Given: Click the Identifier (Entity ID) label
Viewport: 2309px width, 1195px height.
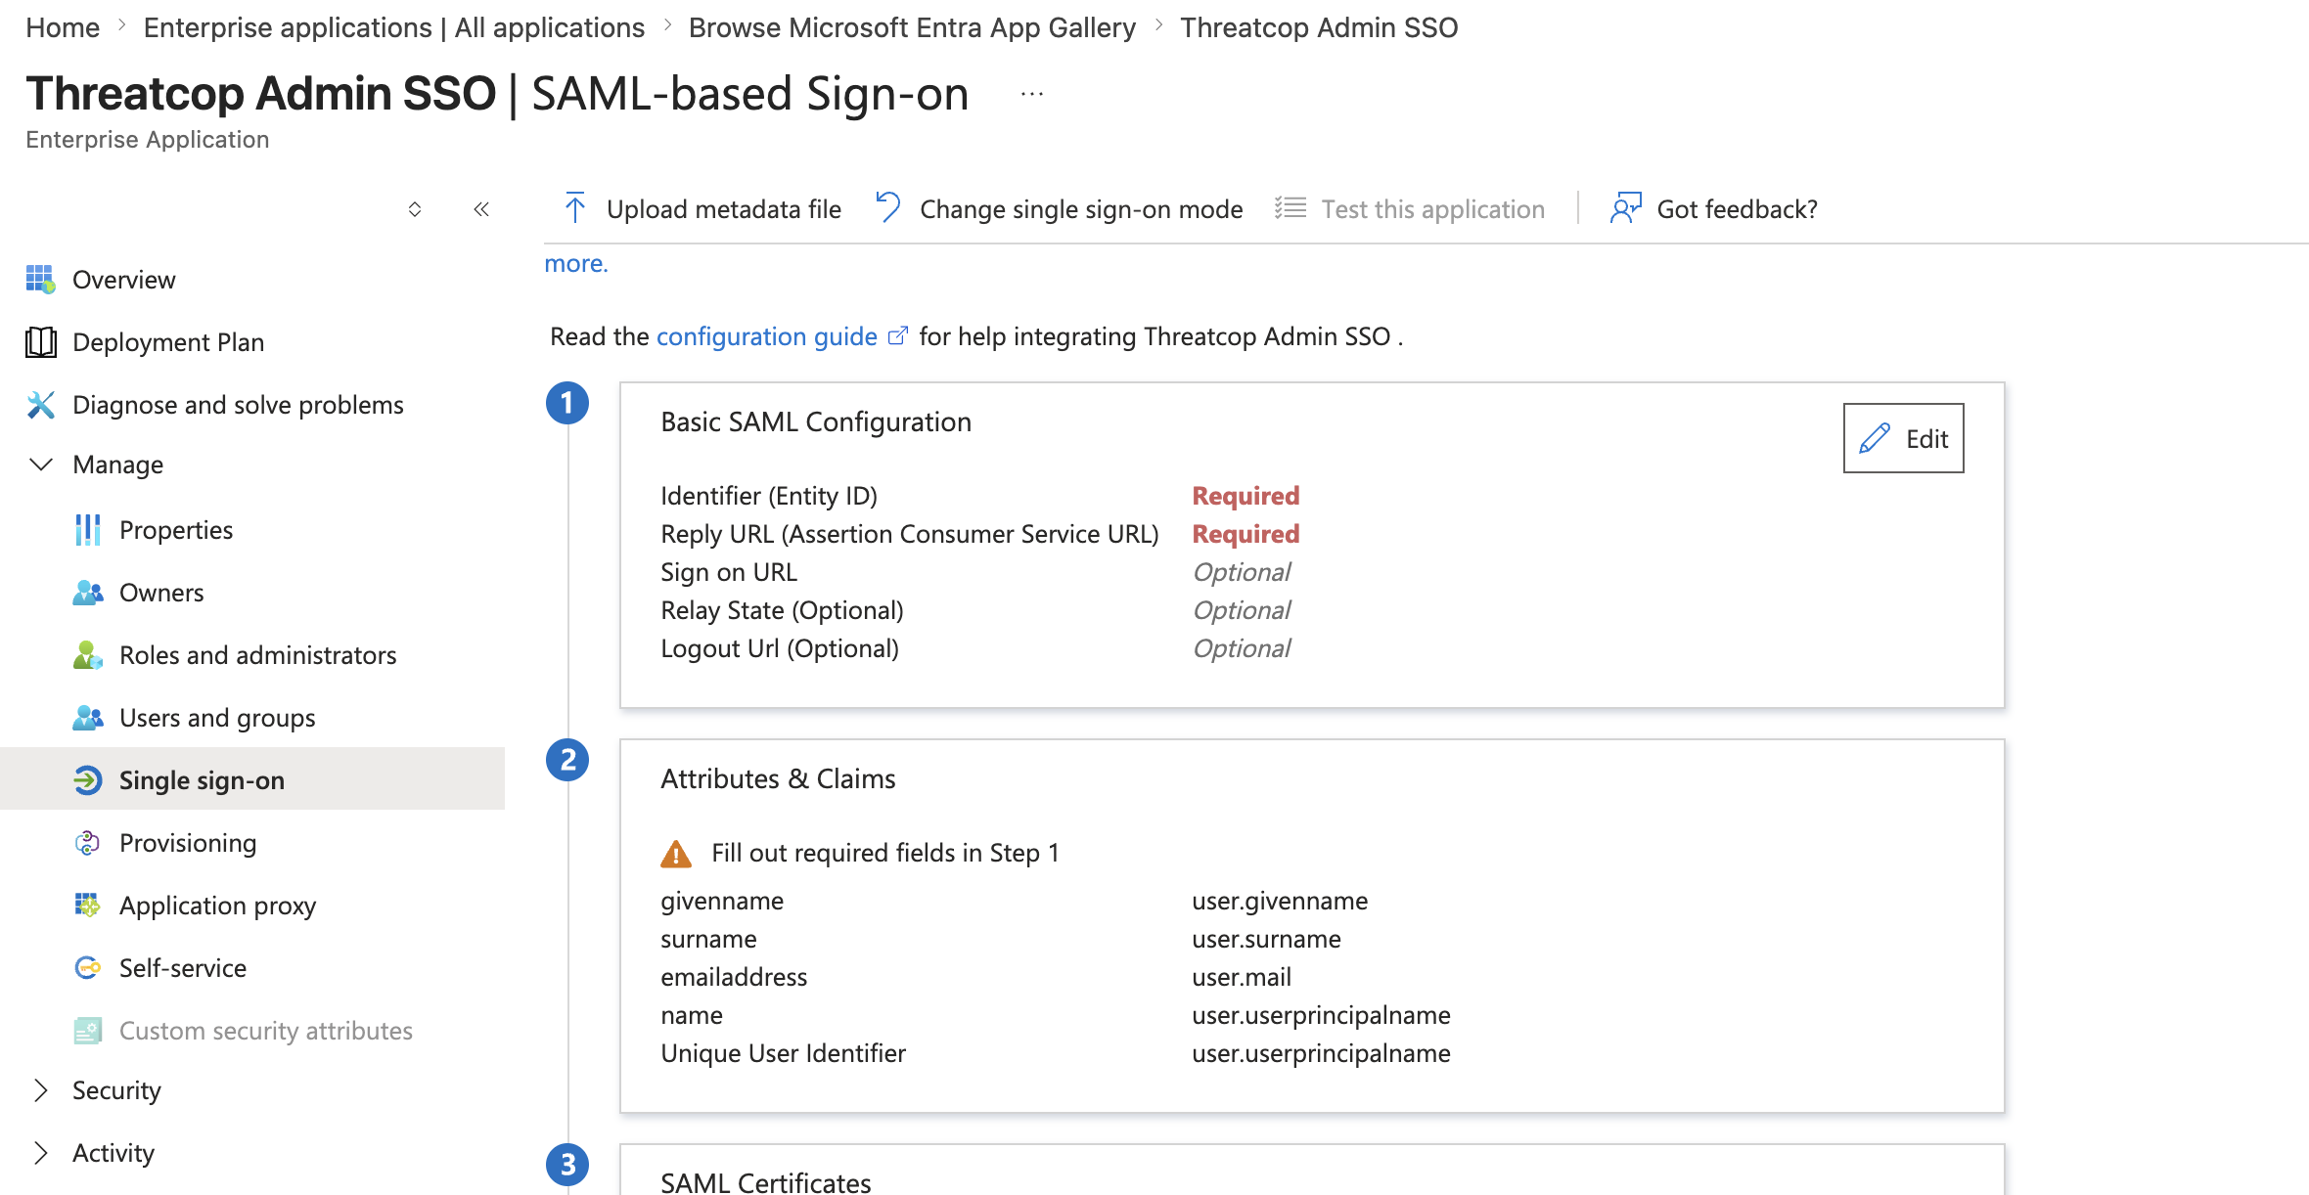Looking at the screenshot, I should click(x=769, y=496).
